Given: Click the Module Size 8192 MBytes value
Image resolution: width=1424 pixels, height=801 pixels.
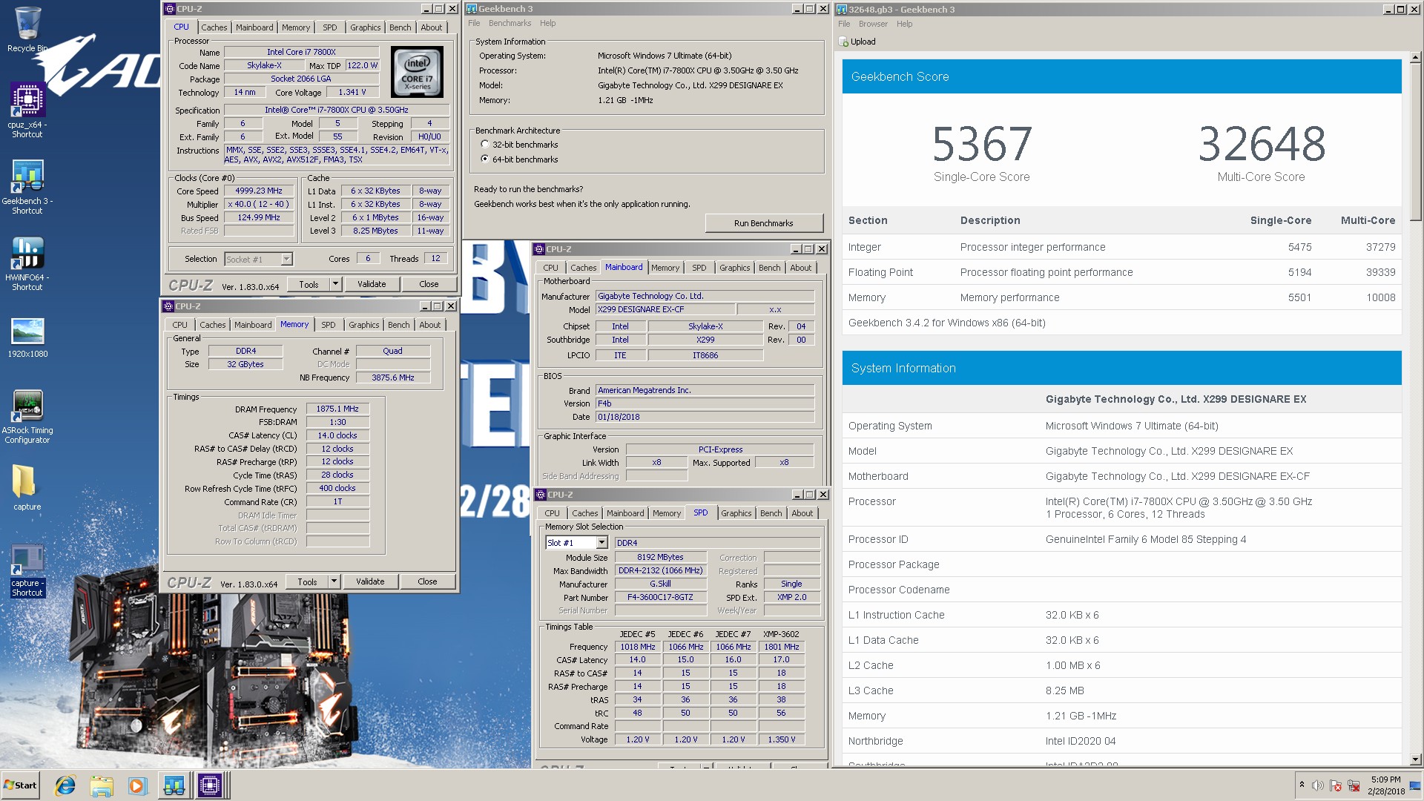Looking at the screenshot, I should coord(660,557).
